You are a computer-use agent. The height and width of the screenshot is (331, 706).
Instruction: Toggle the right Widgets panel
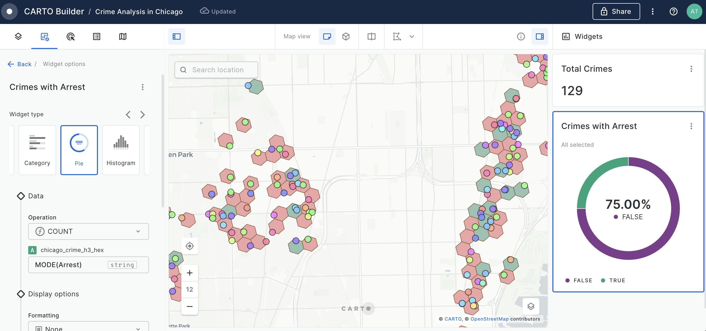tap(540, 36)
